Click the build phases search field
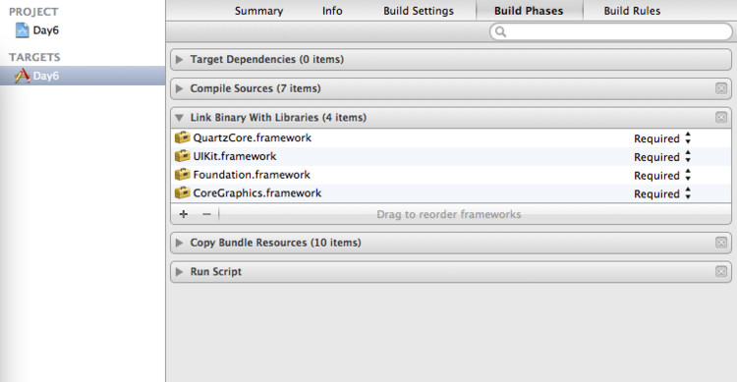 pyautogui.click(x=610, y=31)
